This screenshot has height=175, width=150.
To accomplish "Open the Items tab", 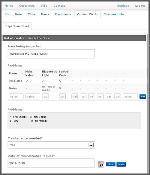I will click(x=45, y=14).
